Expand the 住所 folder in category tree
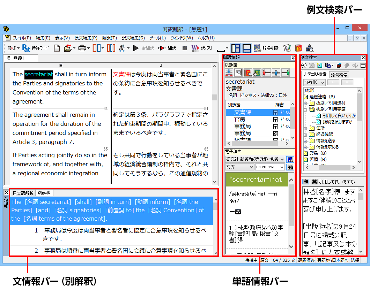This screenshot has height=290, width=370. [305, 128]
